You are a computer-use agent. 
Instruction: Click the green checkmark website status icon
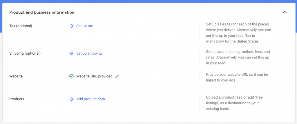click(71, 76)
